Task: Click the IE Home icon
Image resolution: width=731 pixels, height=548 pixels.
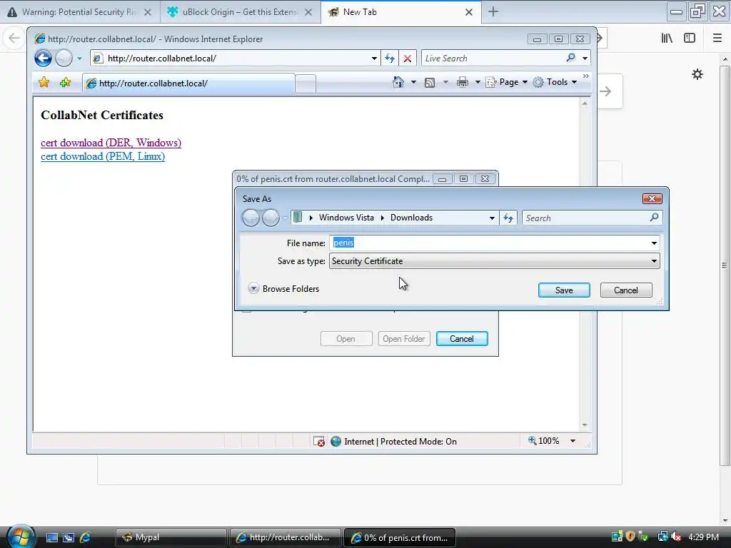Action: [x=398, y=82]
